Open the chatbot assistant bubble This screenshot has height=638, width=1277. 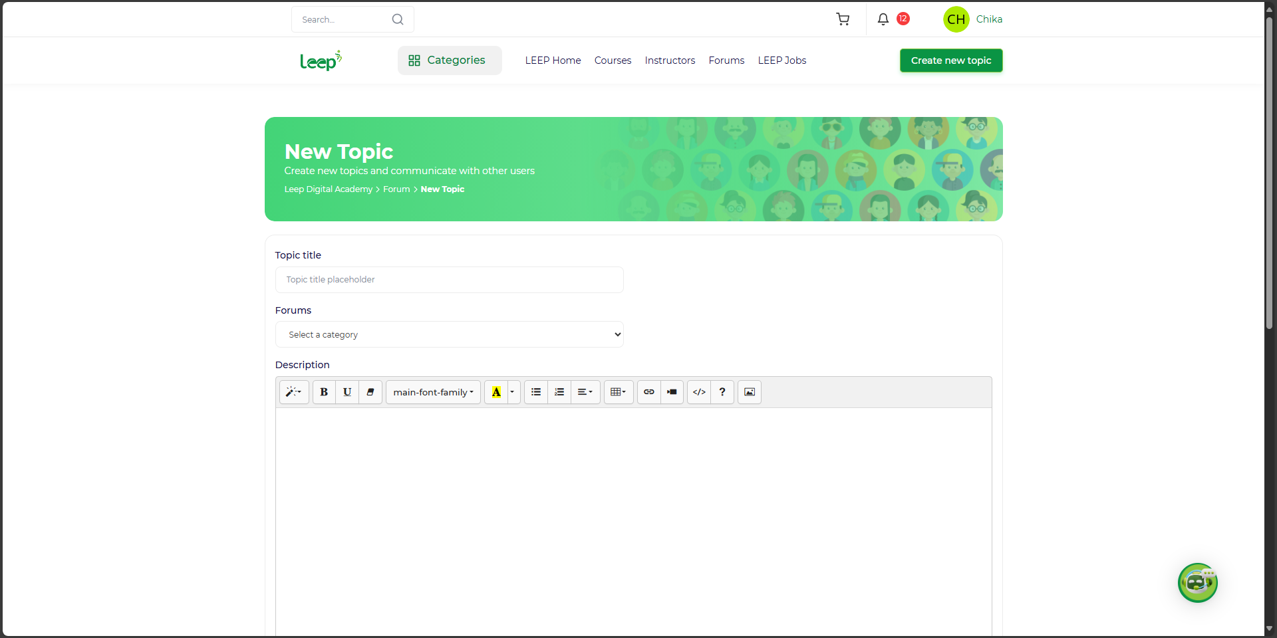1197,583
